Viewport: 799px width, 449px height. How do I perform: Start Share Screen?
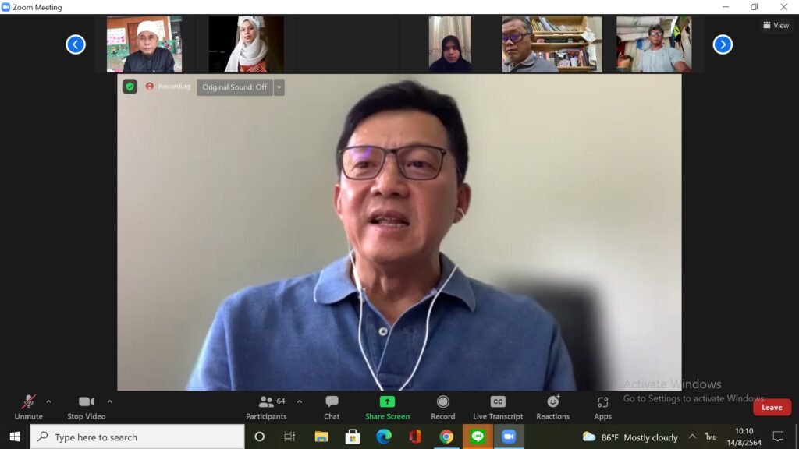tap(387, 407)
